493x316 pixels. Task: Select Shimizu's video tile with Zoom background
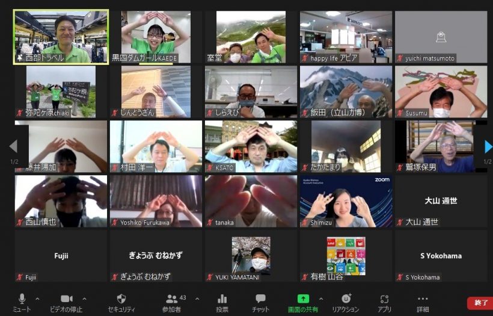click(x=346, y=201)
